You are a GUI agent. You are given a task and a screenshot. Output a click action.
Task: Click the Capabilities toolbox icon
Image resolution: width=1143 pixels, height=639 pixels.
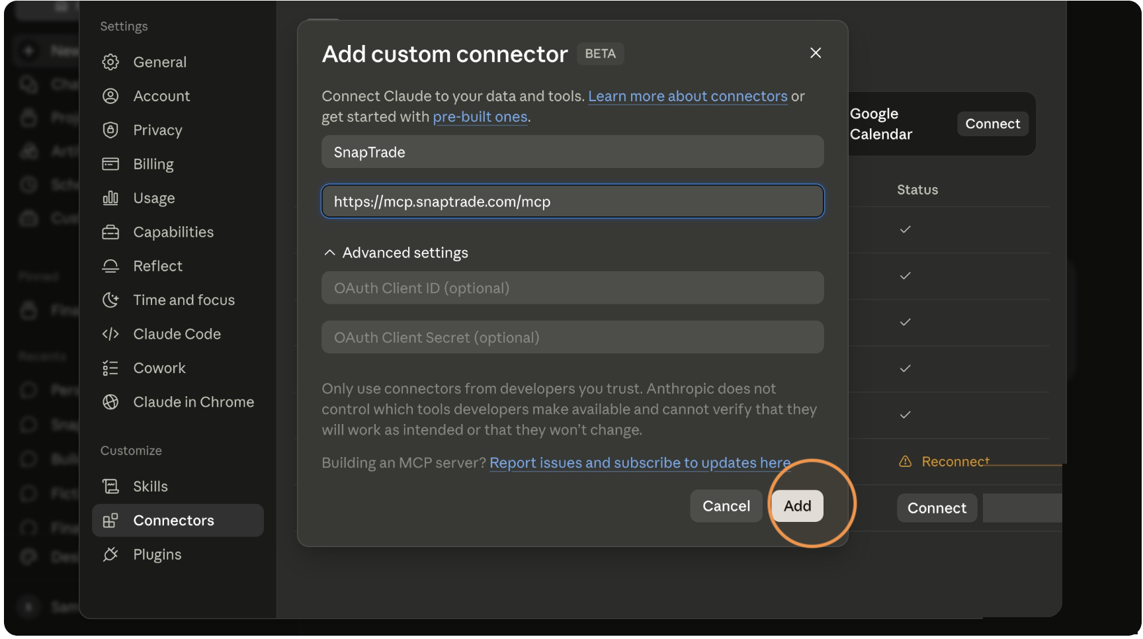click(x=110, y=232)
